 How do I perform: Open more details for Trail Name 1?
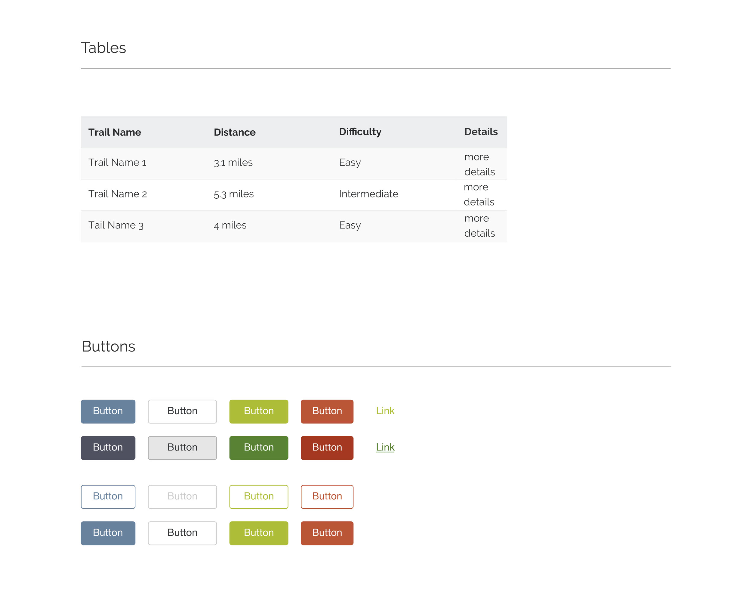[479, 164]
